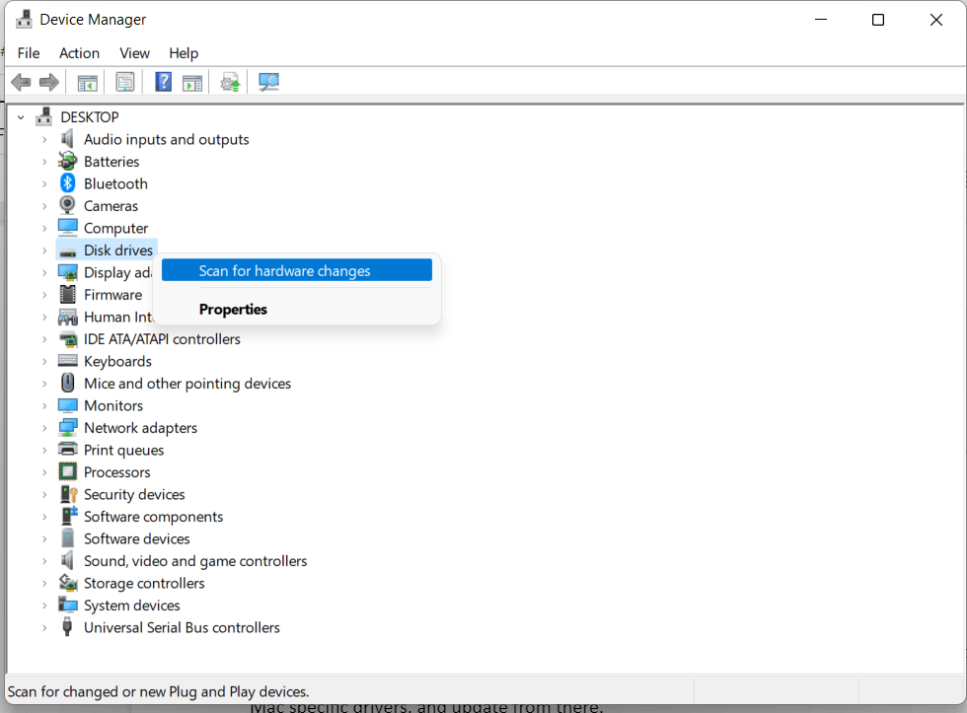Screen dimensions: 967x713
Task: Click the Device Manager title bar icon
Action: [24, 19]
